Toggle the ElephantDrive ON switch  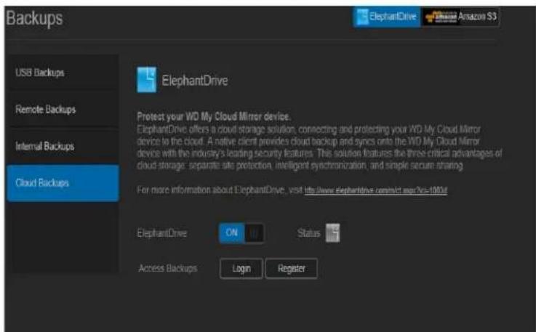(241, 233)
